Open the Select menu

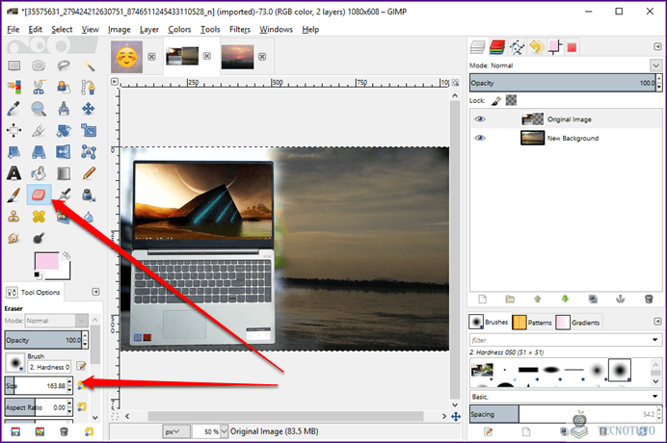click(62, 29)
